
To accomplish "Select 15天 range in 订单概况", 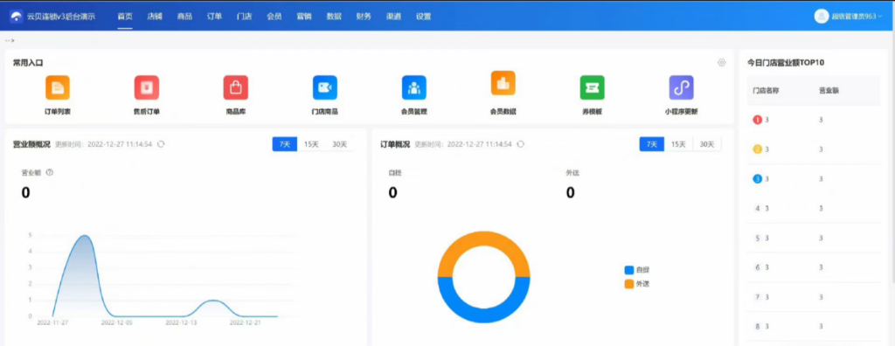I will [678, 144].
